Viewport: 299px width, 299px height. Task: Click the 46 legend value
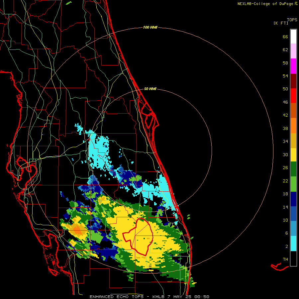point(285,102)
